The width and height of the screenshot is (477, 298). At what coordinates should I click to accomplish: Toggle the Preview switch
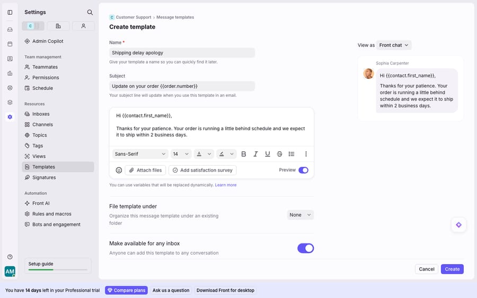(303, 170)
